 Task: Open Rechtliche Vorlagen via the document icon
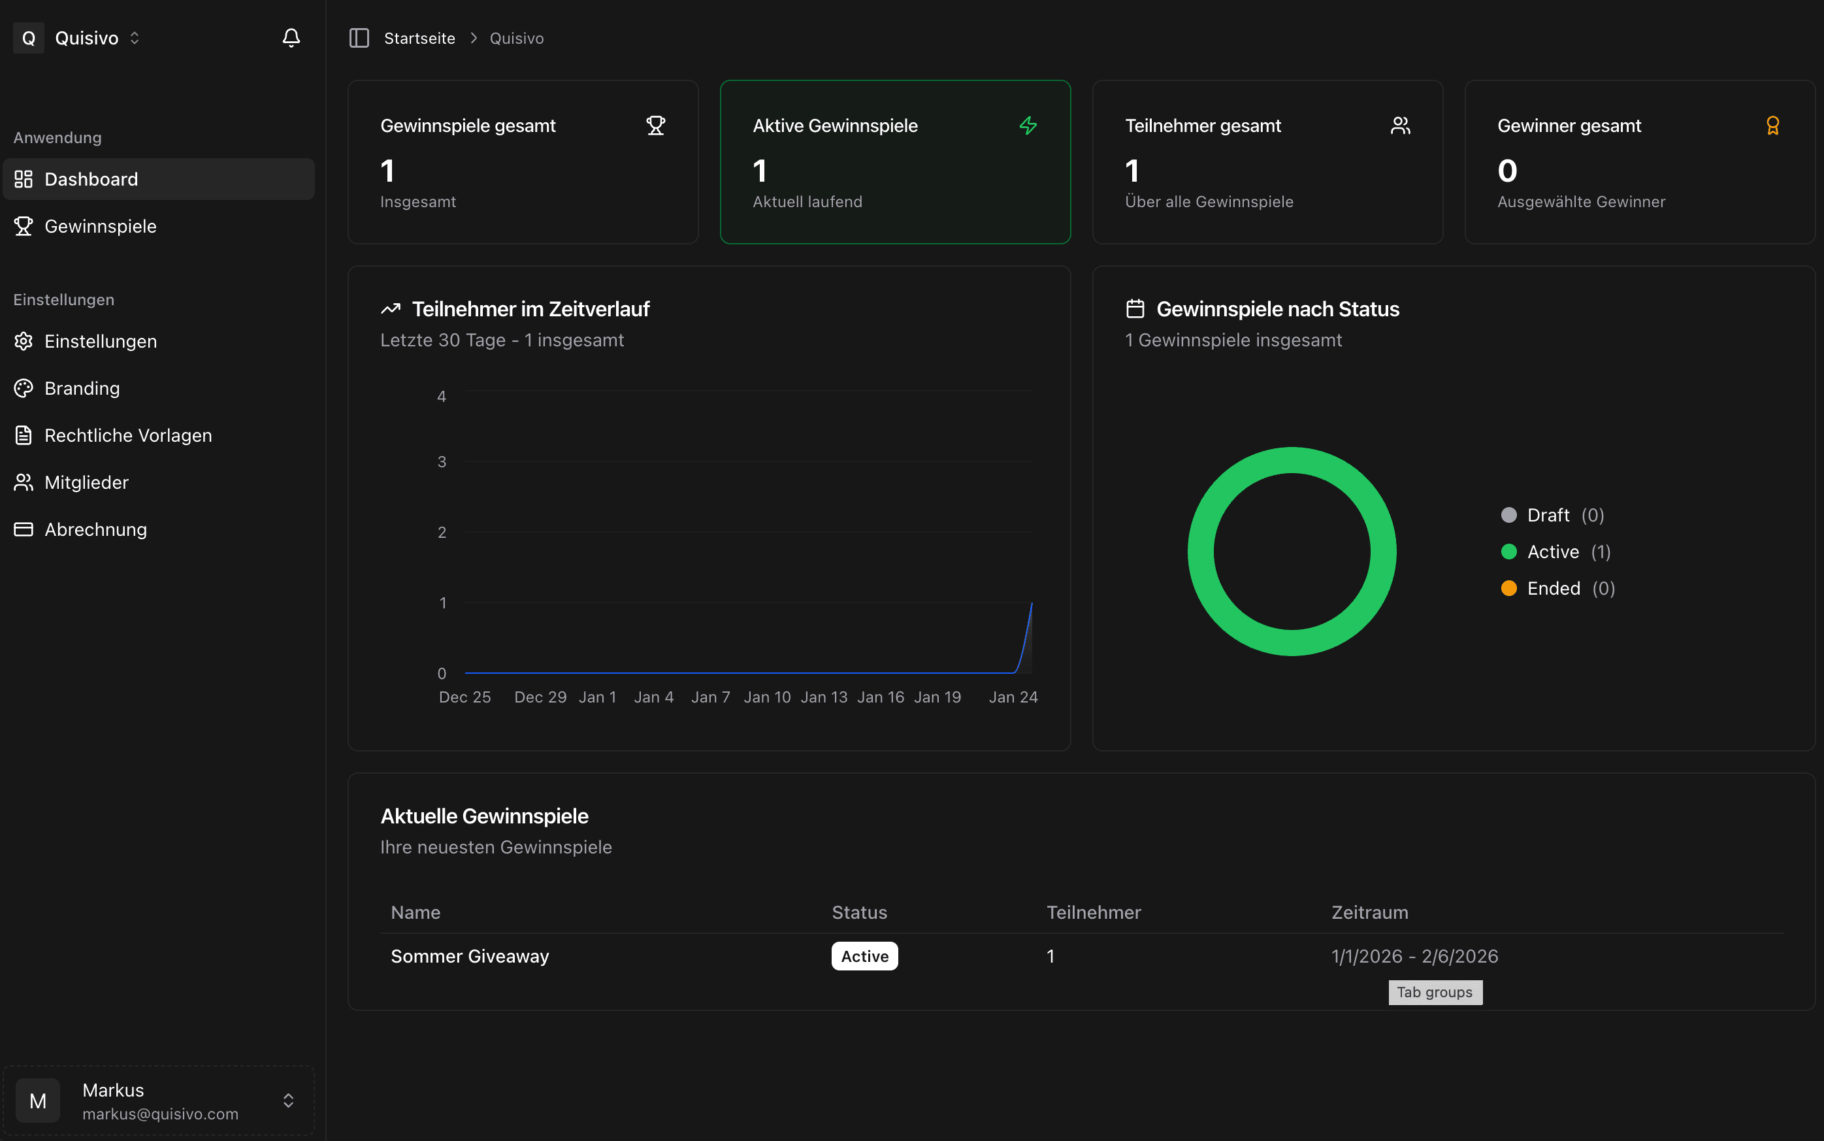point(23,435)
